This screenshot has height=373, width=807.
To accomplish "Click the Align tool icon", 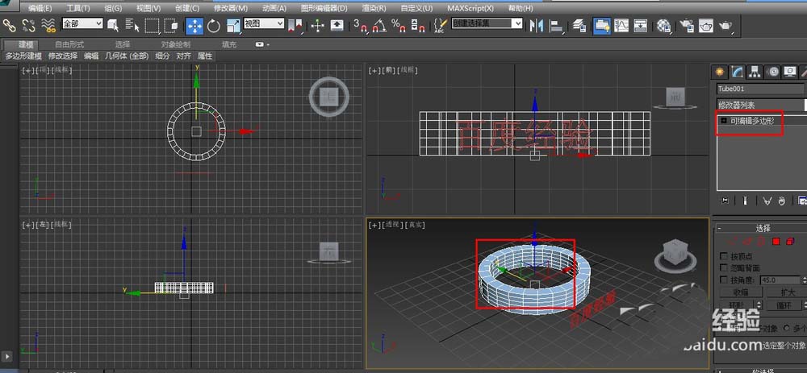I will [x=556, y=25].
